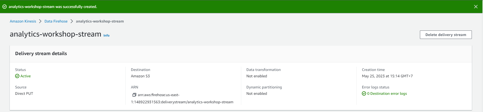Click the Dynamic partitioning label

pyautogui.click(x=264, y=87)
